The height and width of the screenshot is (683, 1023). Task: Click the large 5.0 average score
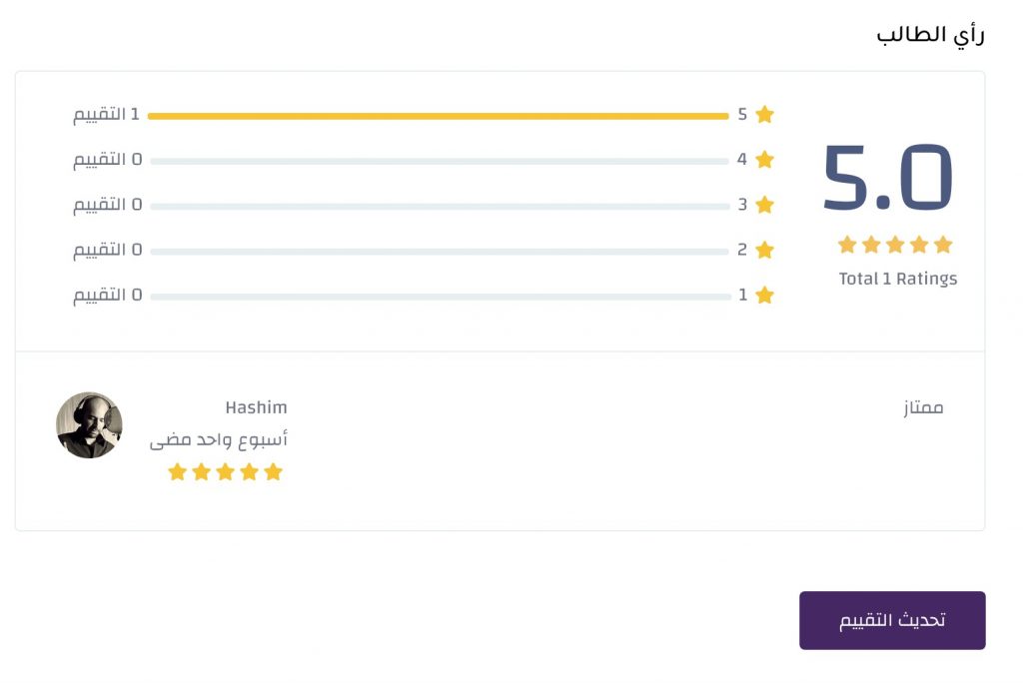888,180
